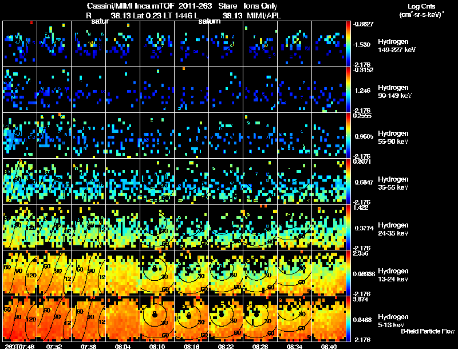458x349 pixels.
Task: Click the 149-227 keV image at 07:46
Action: tap(19, 44)
